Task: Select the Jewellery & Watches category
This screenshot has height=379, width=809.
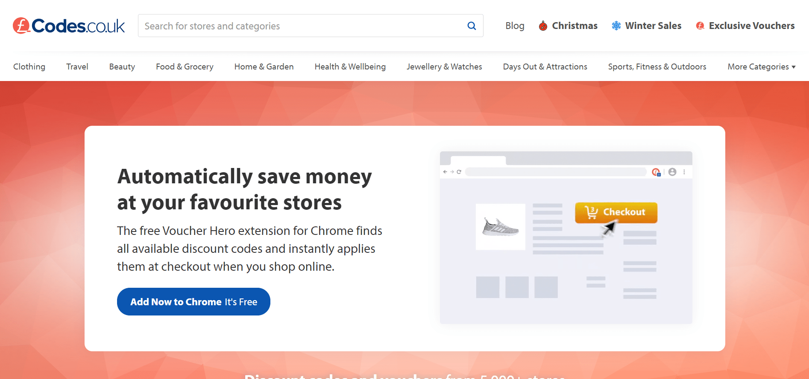Action: pyautogui.click(x=444, y=67)
